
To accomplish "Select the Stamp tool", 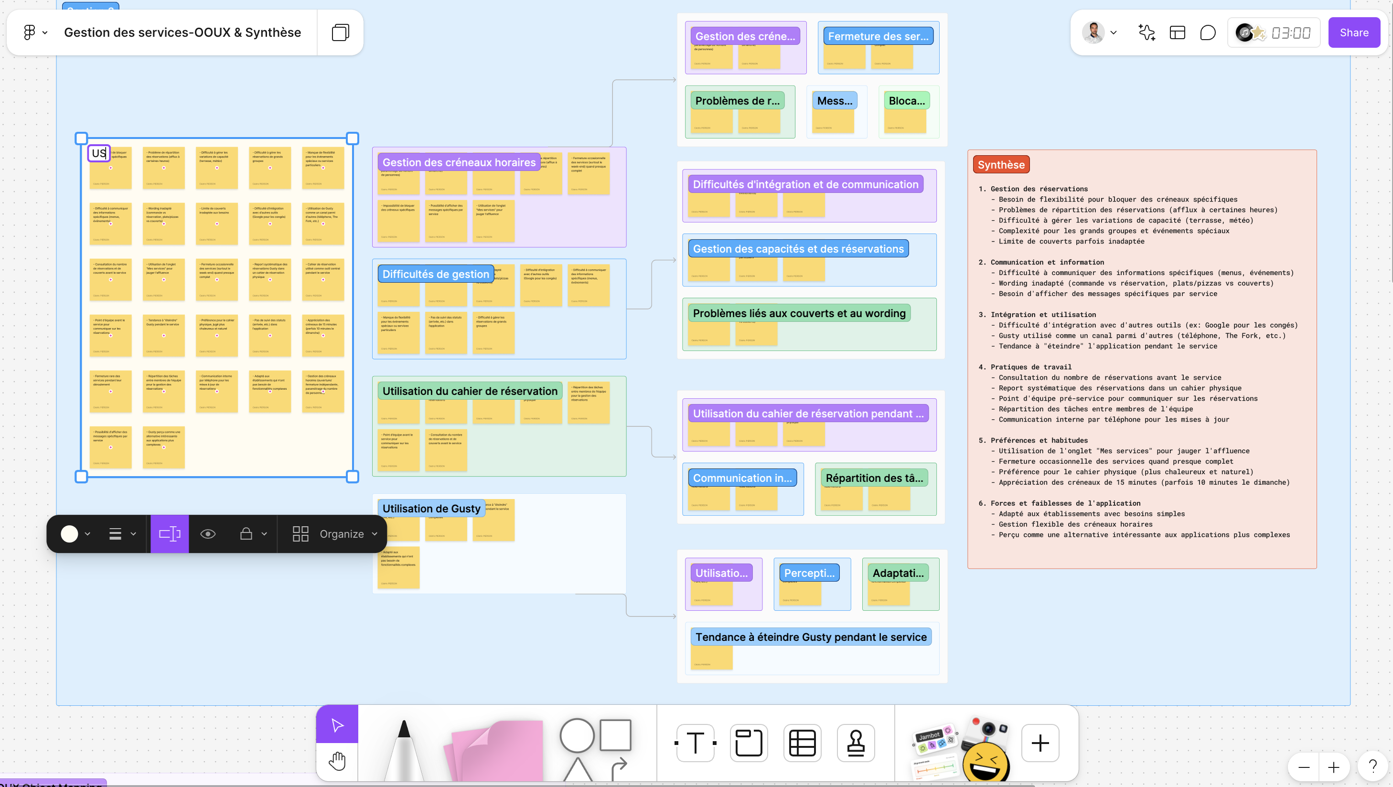I will tap(856, 743).
